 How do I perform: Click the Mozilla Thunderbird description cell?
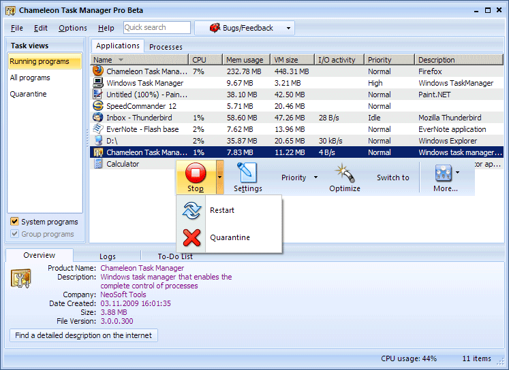click(x=450, y=118)
